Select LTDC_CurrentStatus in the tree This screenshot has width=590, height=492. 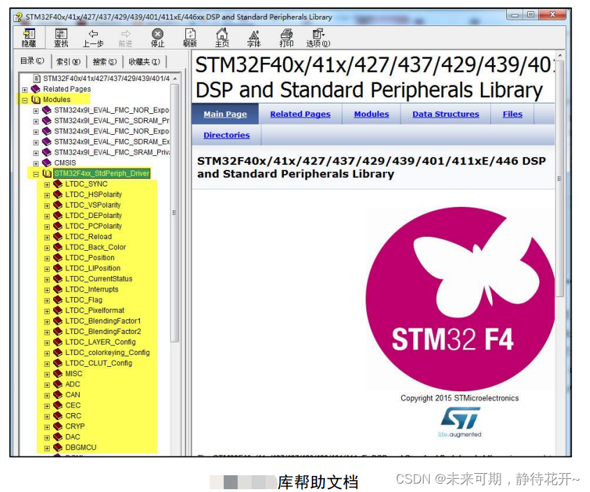pos(99,279)
